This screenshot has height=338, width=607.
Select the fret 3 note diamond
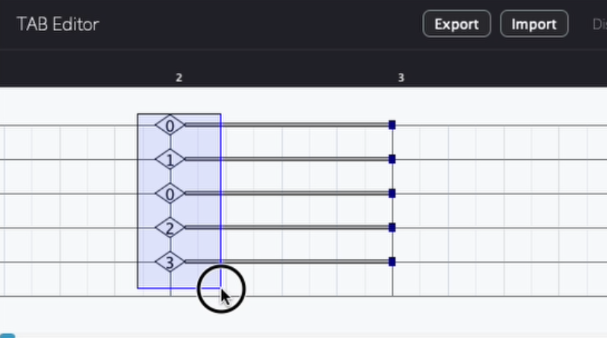170,263
